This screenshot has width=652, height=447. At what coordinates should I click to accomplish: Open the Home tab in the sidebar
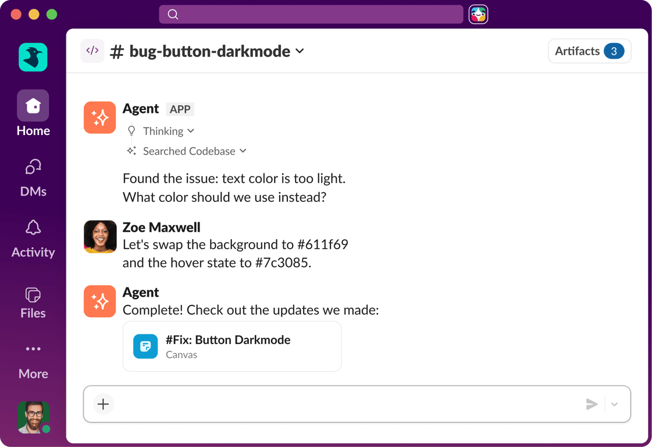(x=33, y=113)
